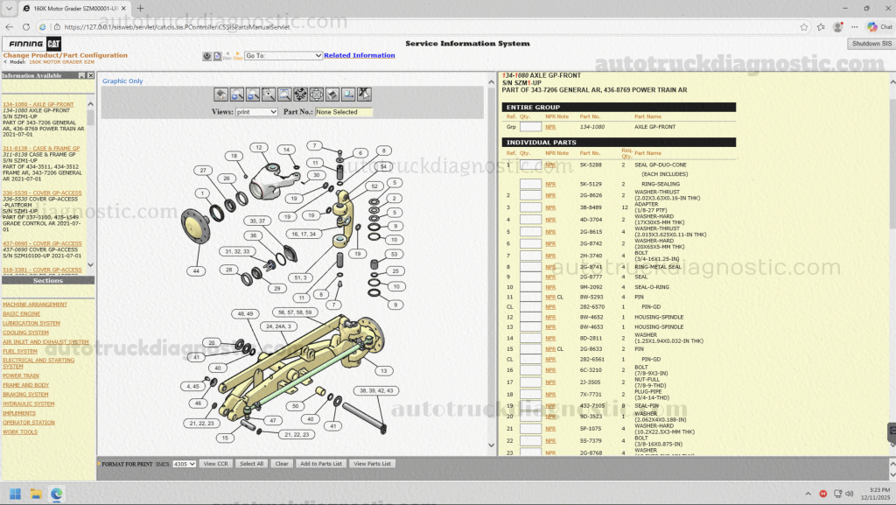Click the Part No. None Selected field

point(344,112)
